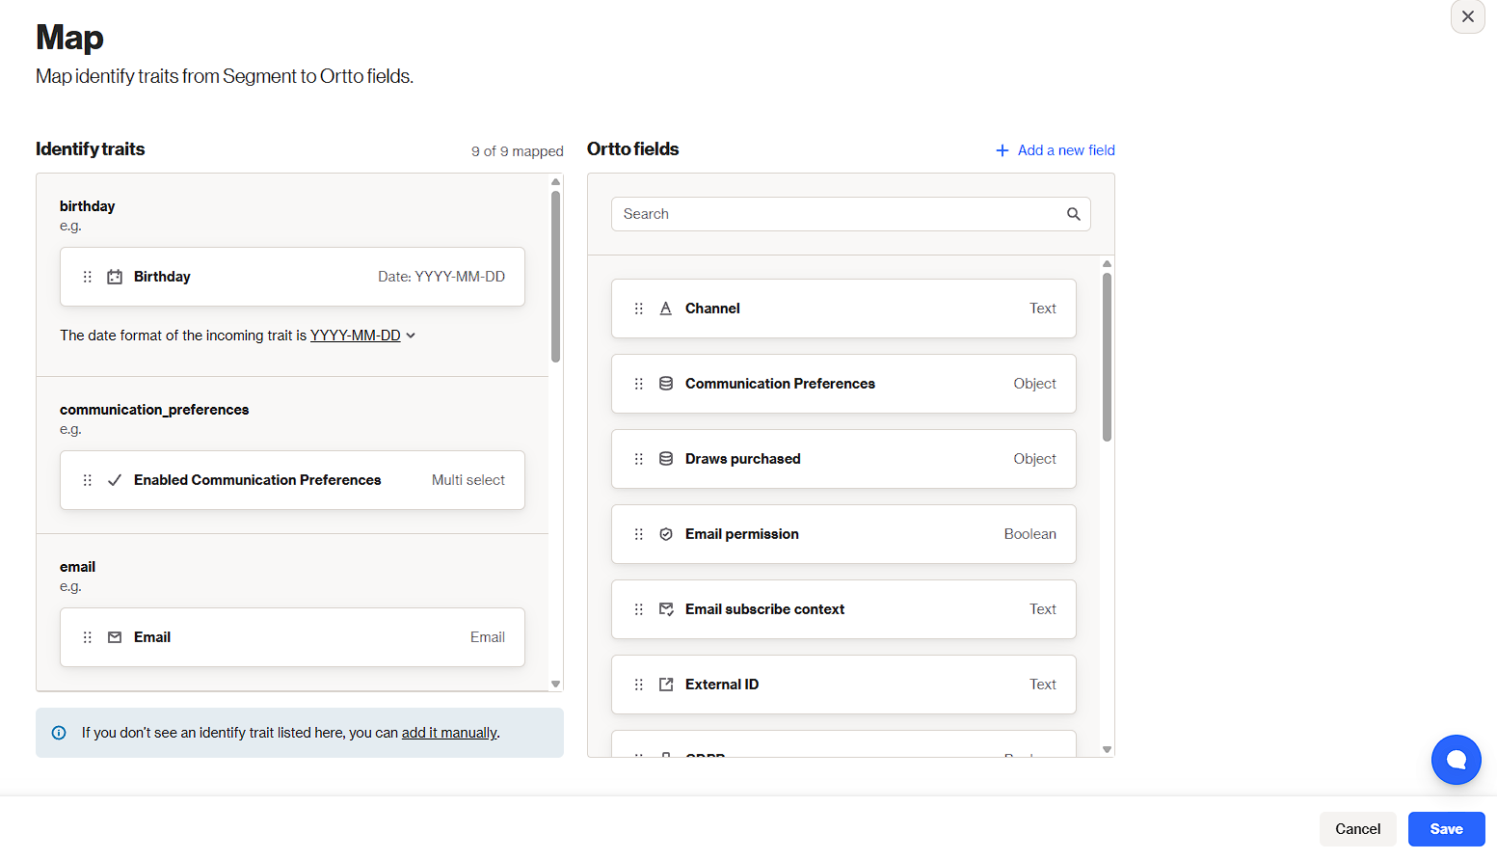
Task: Click the shield icon beside Email permission
Action: tap(666, 534)
